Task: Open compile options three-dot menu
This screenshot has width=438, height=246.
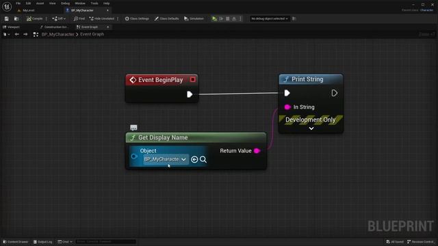Action: point(47,18)
